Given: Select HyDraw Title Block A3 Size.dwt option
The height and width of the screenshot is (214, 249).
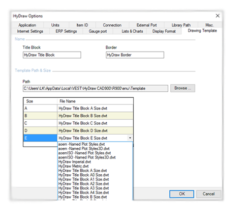Looking at the screenshot, I should 95,189.
